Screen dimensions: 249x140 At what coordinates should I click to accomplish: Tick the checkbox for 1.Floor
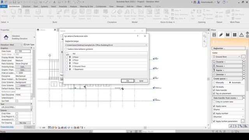pos(67,63)
